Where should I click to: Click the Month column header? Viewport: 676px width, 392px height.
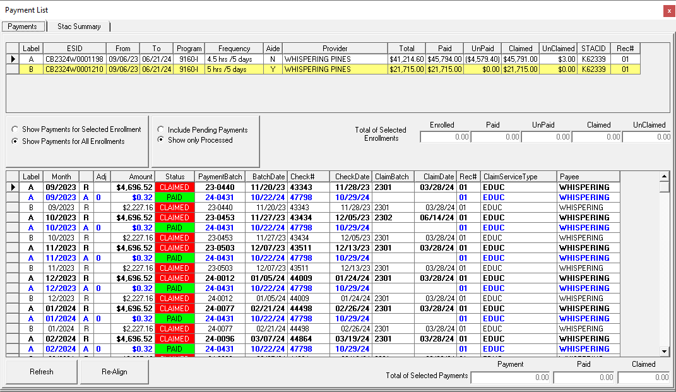click(x=61, y=176)
